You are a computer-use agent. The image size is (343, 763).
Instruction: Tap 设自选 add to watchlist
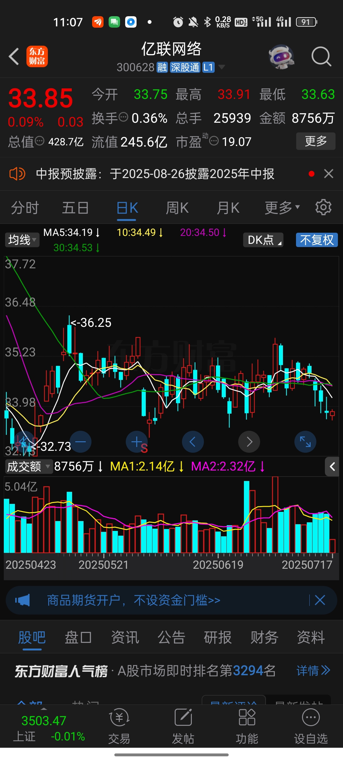[311, 726]
